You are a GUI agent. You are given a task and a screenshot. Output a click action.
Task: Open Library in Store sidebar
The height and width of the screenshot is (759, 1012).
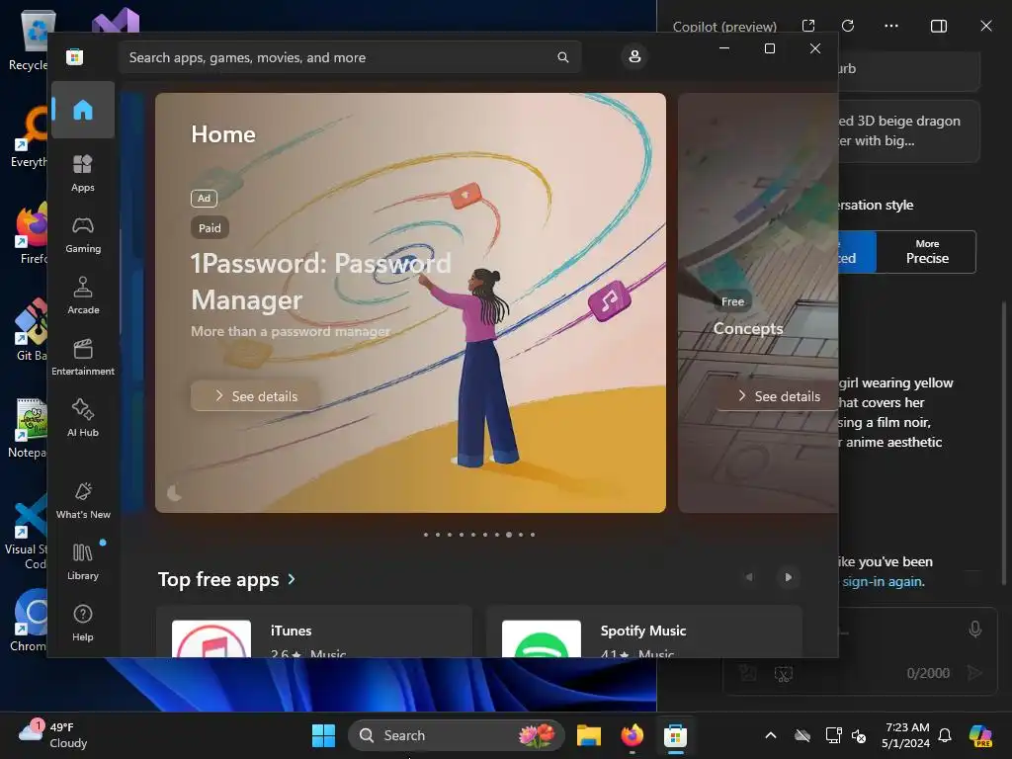coord(83,561)
